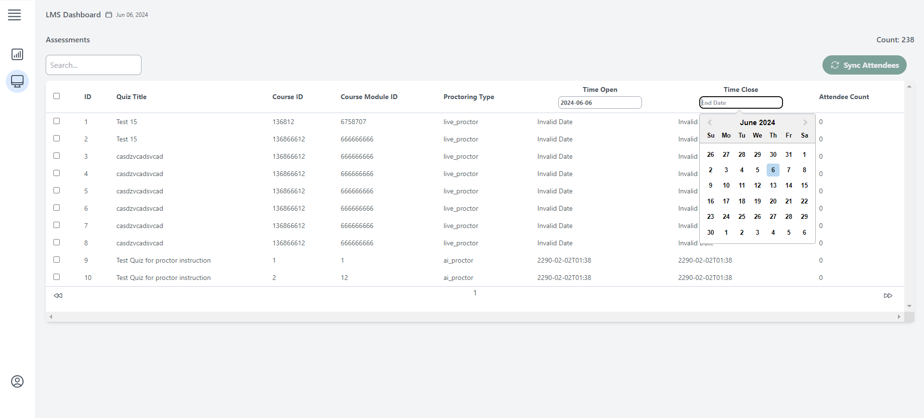Click course ID 136812
The width and height of the screenshot is (924, 418).
(x=283, y=122)
